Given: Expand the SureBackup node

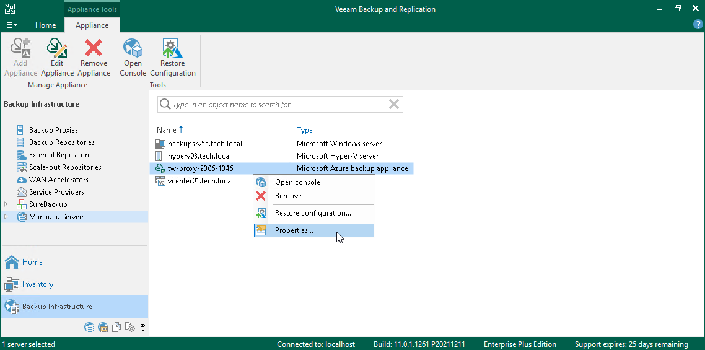Looking at the screenshot, I should tap(6, 204).
